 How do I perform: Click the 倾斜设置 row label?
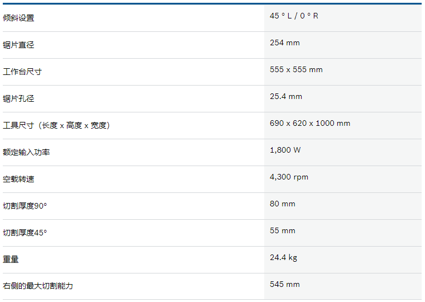tap(18, 18)
